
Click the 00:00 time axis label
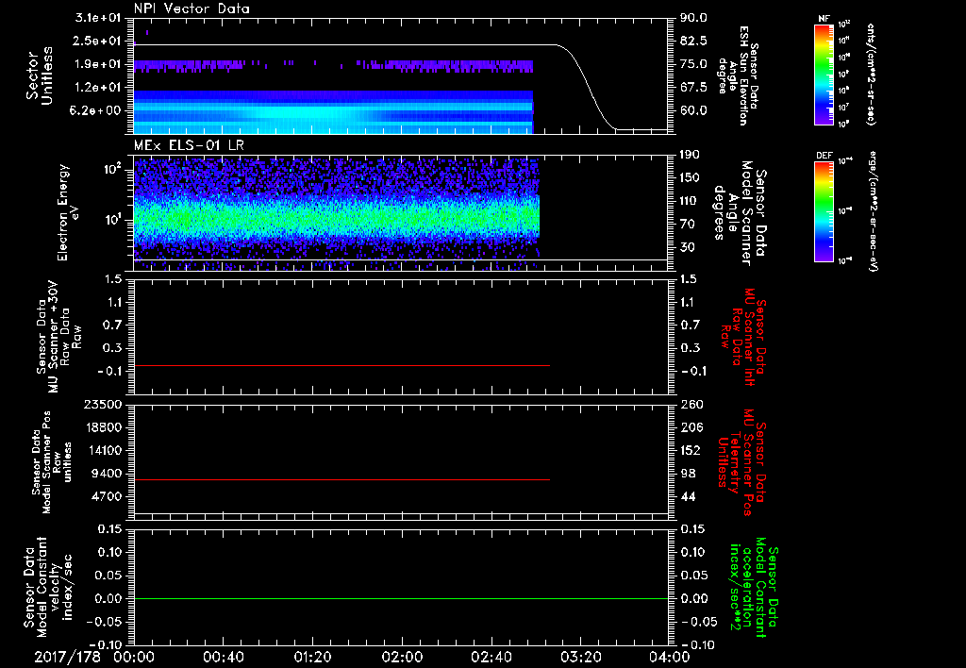(x=134, y=657)
